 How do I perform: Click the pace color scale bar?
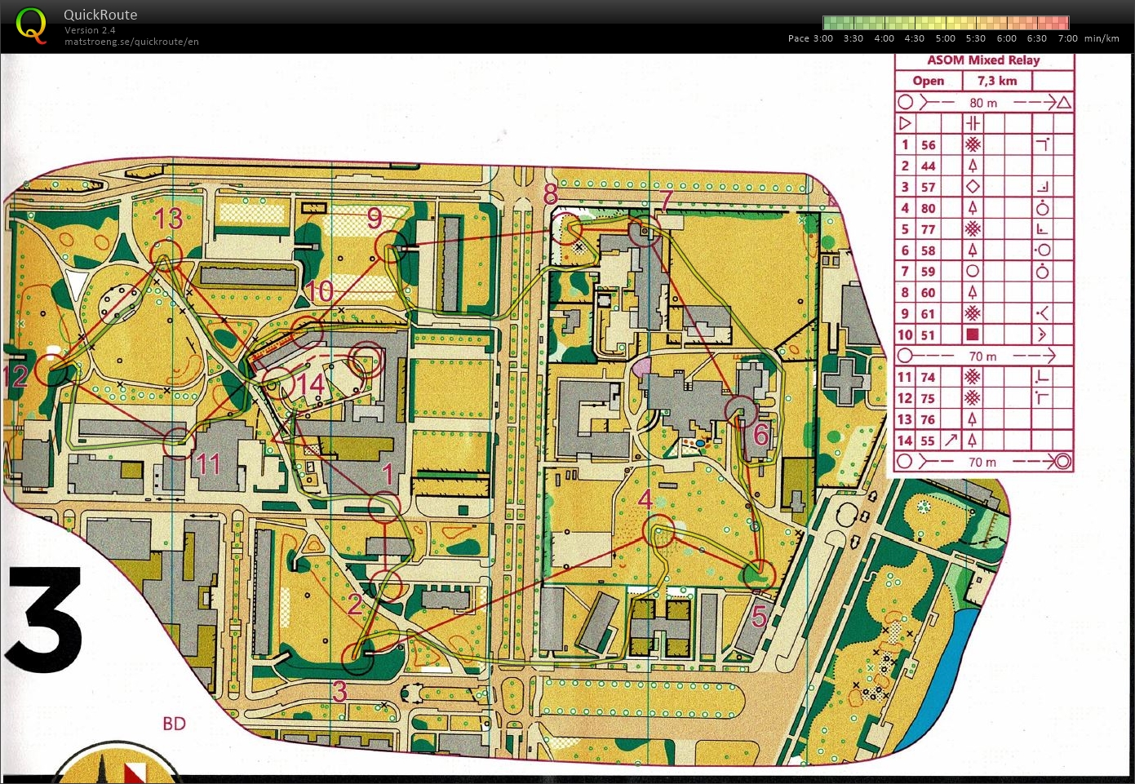945,23
